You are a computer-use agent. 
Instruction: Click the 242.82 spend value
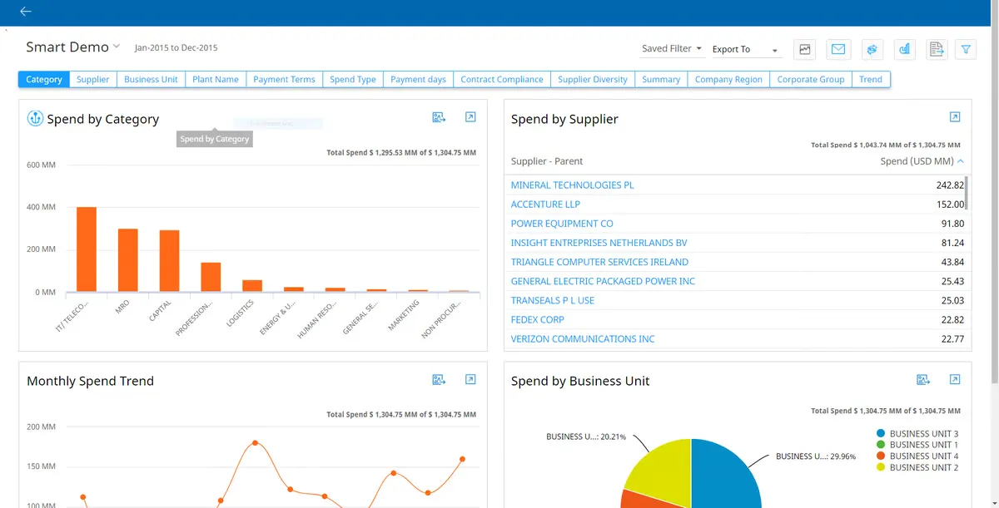pyautogui.click(x=950, y=185)
